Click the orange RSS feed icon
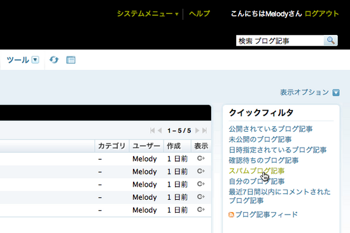The image size is (350, 233). 231,215
